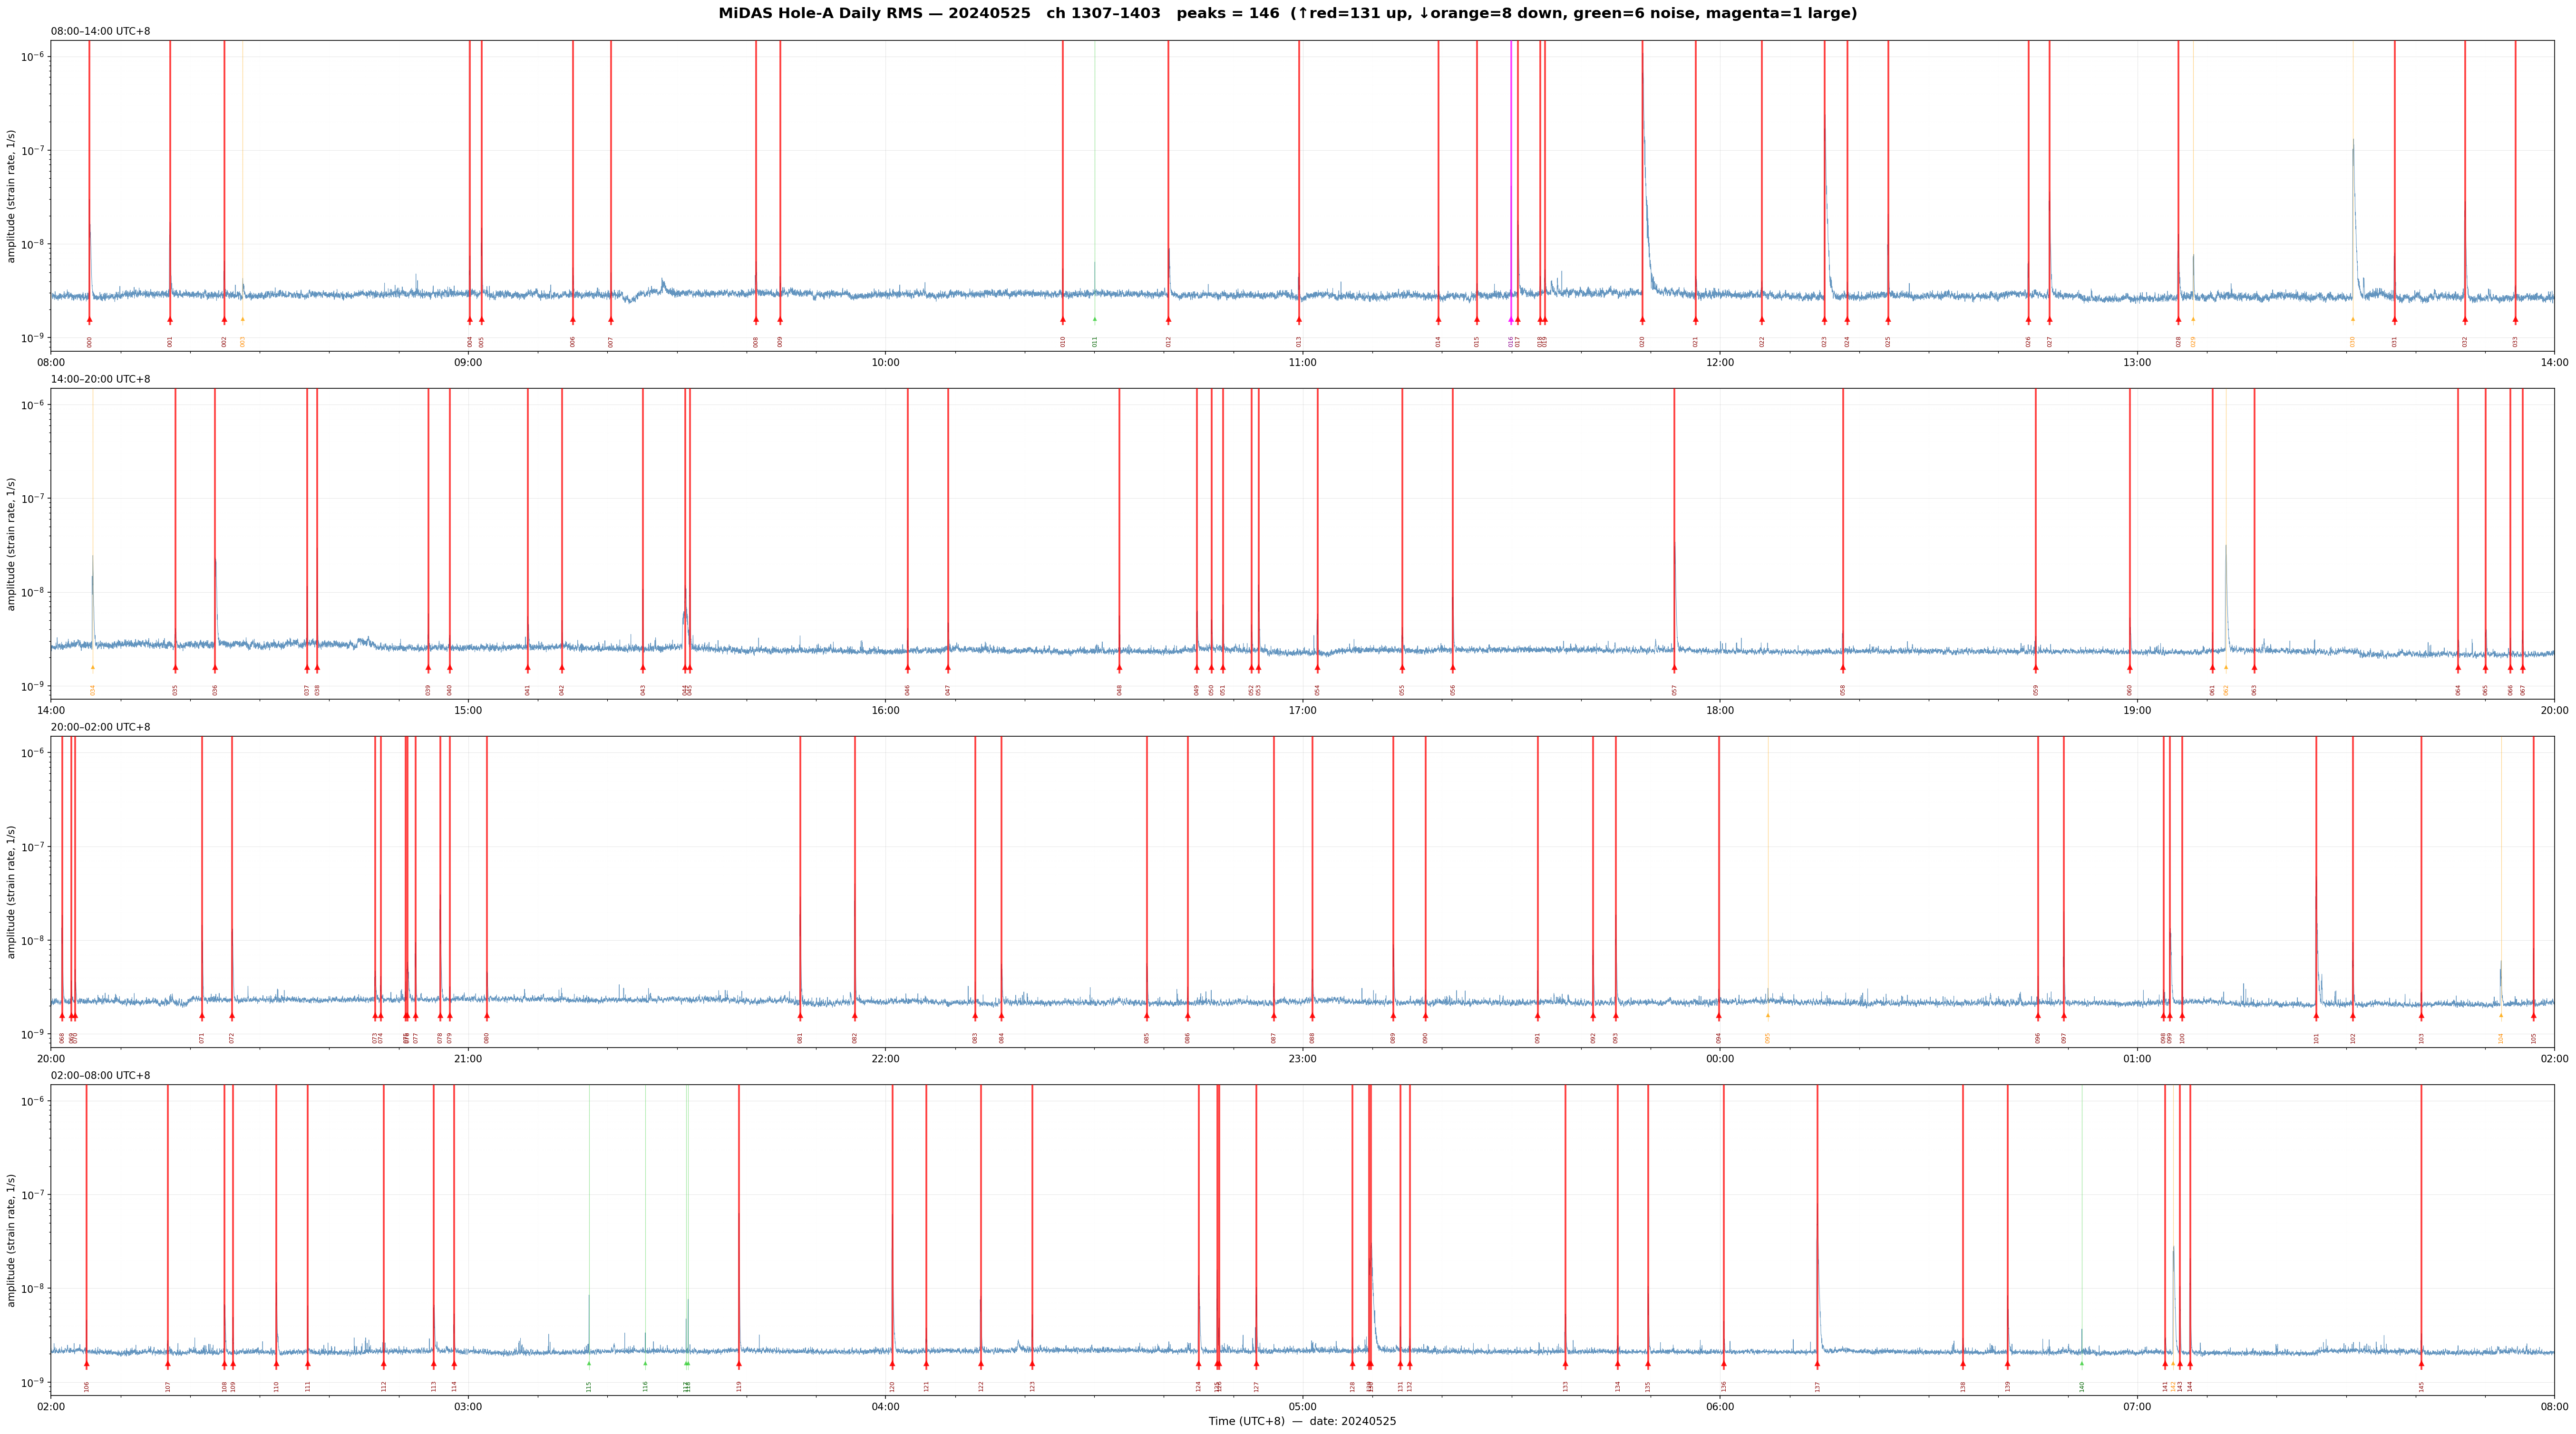Select the 00:00 time tick label
The width and height of the screenshot is (2576, 1434).
coord(1719,1058)
